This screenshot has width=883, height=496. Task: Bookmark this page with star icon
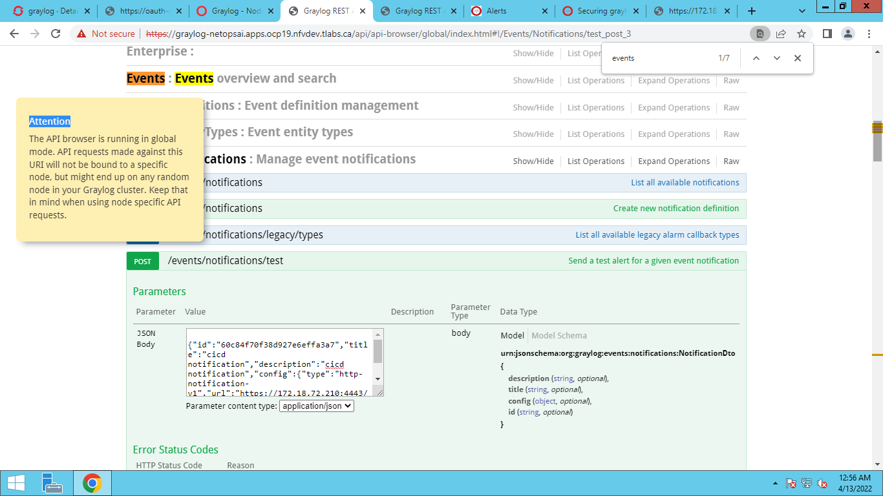coord(802,34)
